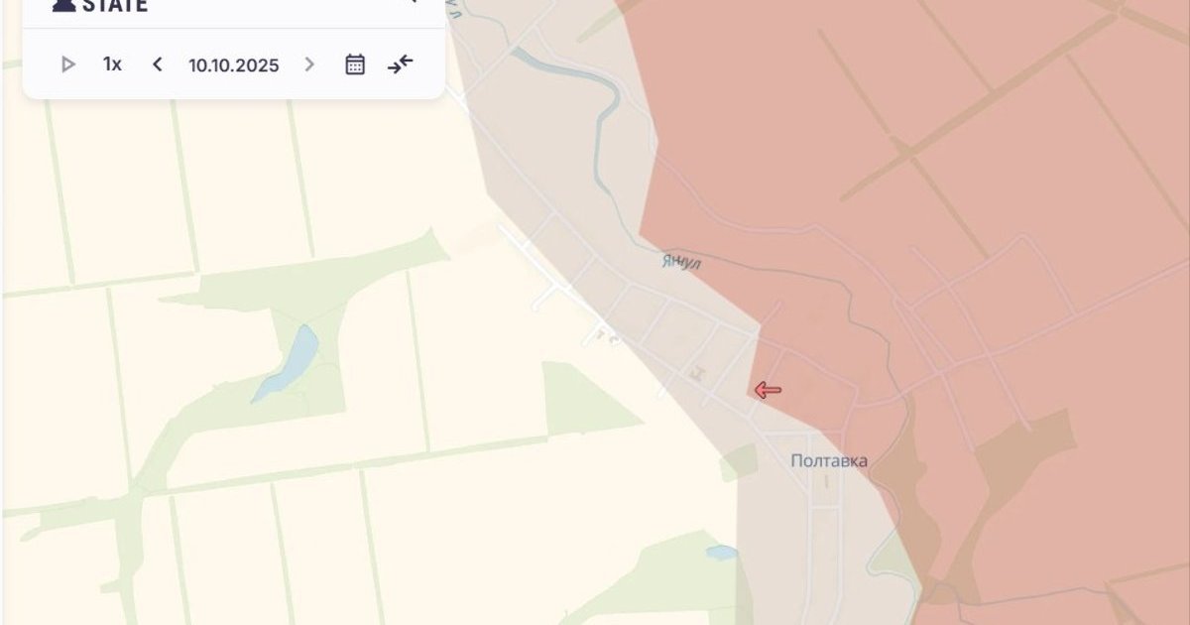Change the 1x playback speed
The height and width of the screenshot is (625, 1190).
click(112, 64)
